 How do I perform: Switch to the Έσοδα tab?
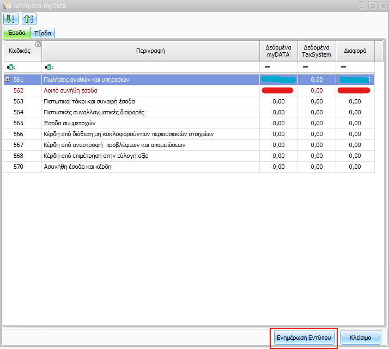click(16, 33)
